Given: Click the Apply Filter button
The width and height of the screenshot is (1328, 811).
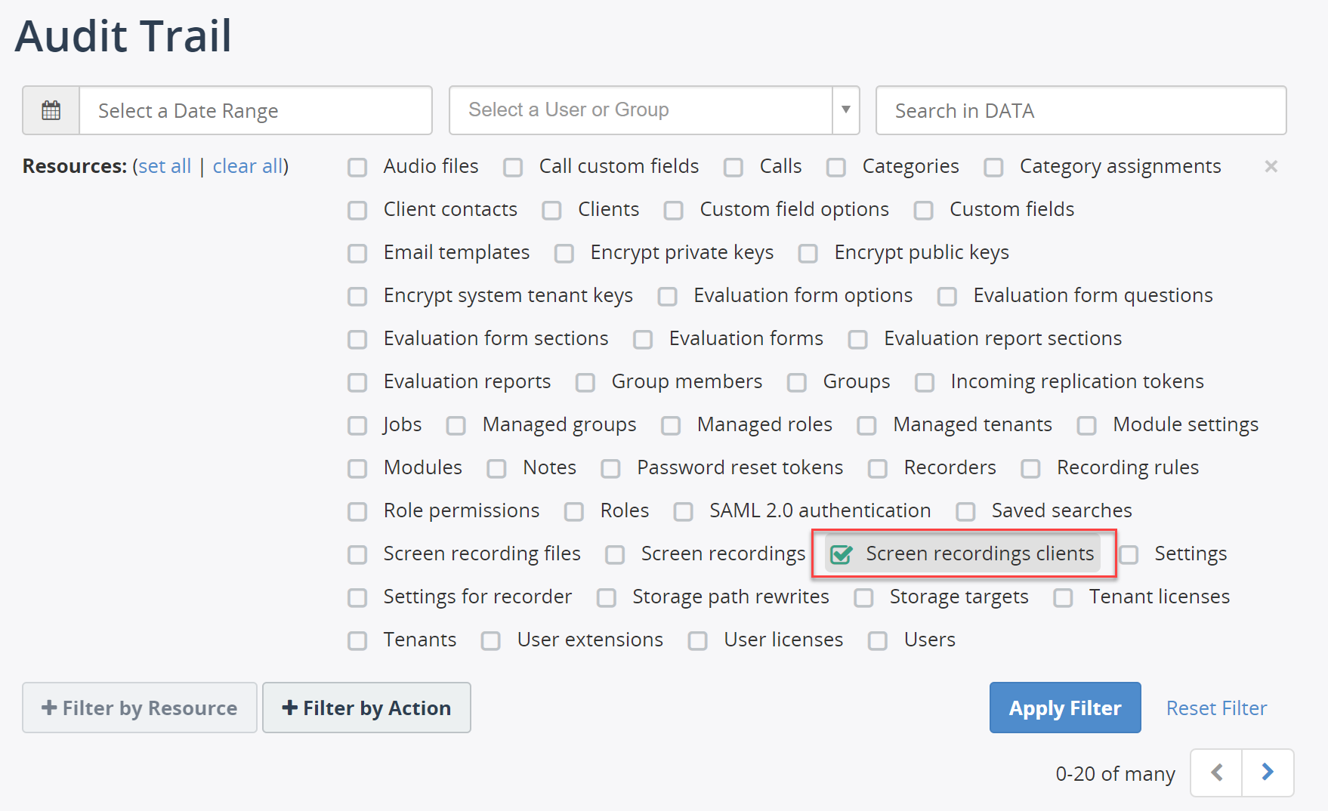Looking at the screenshot, I should click(x=1065, y=708).
